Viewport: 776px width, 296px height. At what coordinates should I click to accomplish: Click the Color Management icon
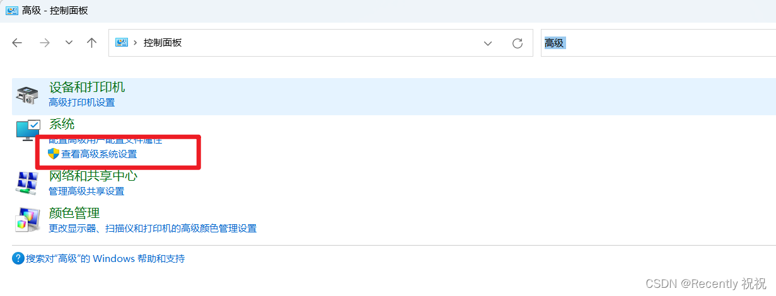point(27,220)
